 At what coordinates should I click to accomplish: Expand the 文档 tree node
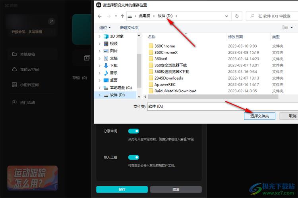coord(99,59)
